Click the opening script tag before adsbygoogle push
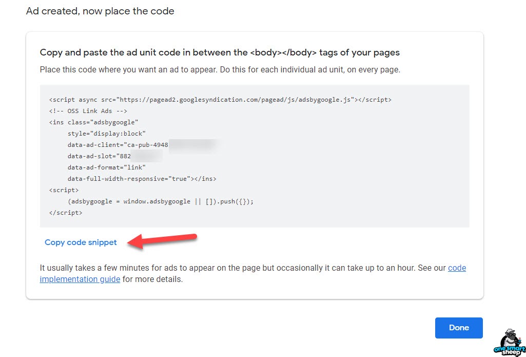Image resolution: width=526 pixels, height=357 pixels. (64, 190)
